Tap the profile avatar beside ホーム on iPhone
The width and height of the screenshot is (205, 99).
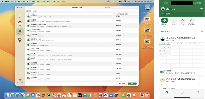[x=163, y=9]
